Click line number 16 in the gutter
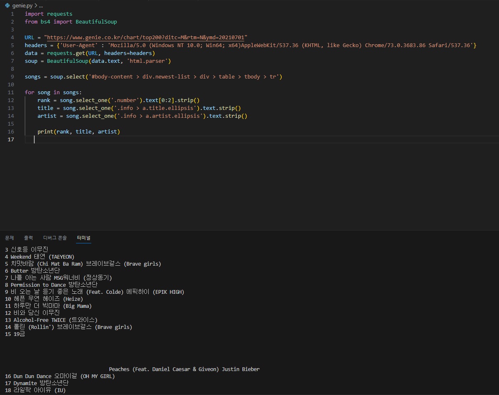This screenshot has width=499, height=395. click(x=11, y=131)
